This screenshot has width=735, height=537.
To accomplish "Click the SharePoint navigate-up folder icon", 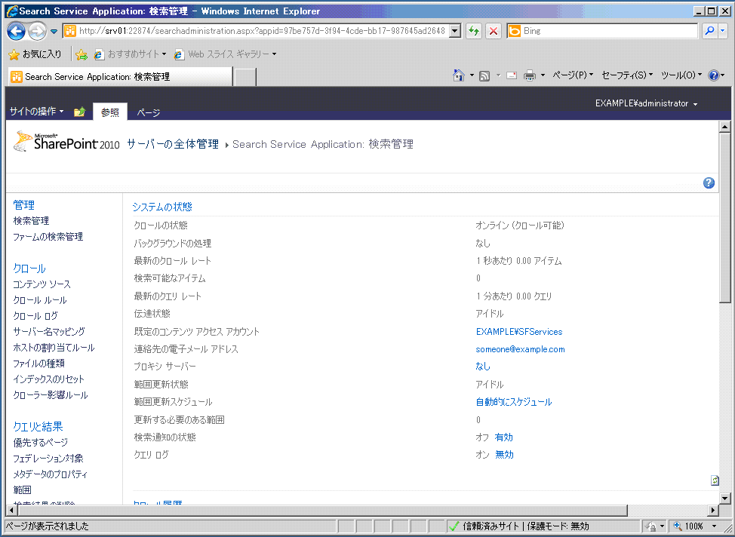I will (x=80, y=112).
